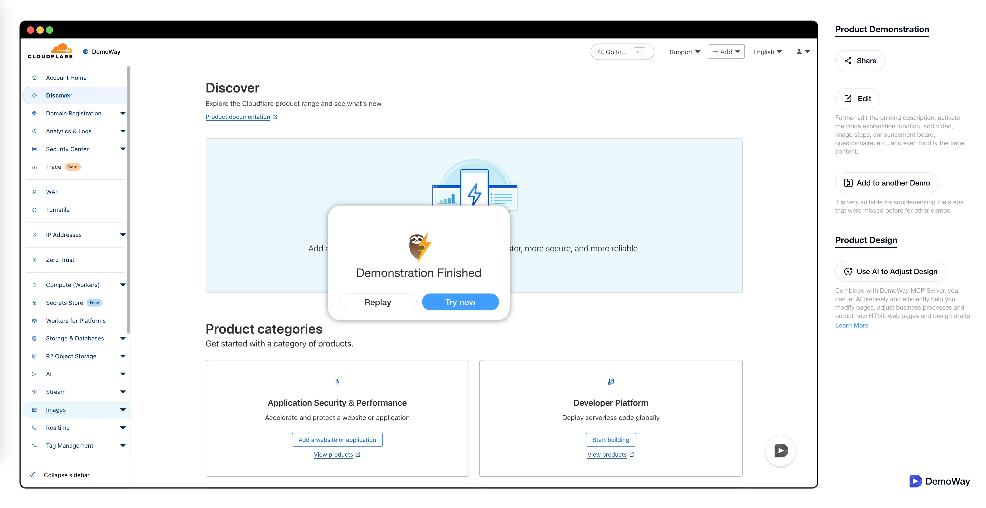Click the Realtime phone icon
Viewport: 986px width, 508px height.
point(35,428)
